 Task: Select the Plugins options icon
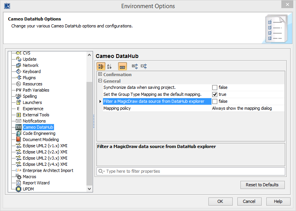19,78
